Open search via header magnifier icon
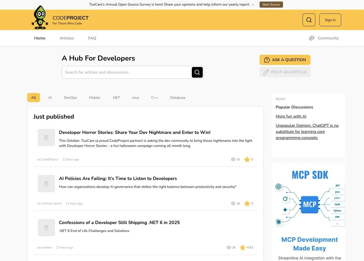 (309, 20)
